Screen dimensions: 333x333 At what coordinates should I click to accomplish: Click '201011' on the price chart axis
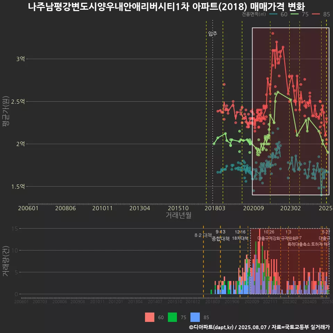coord(102,208)
